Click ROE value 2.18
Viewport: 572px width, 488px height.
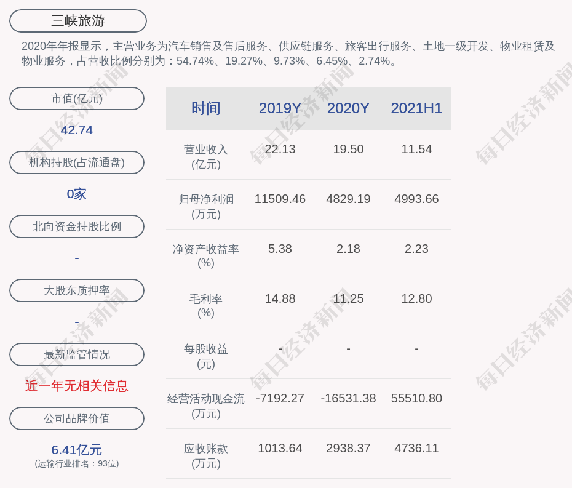click(x=348, y=249)
